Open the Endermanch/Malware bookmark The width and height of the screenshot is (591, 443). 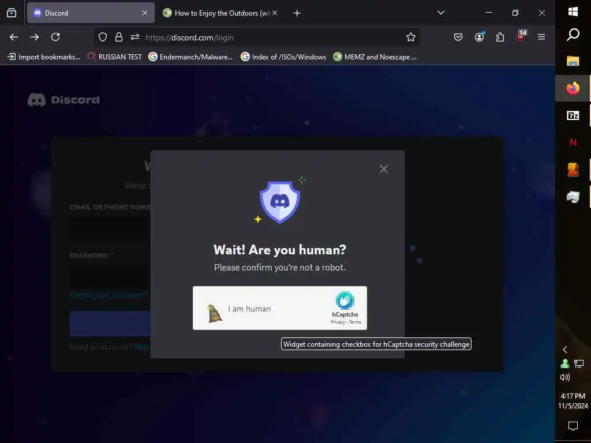click(190, 57)
